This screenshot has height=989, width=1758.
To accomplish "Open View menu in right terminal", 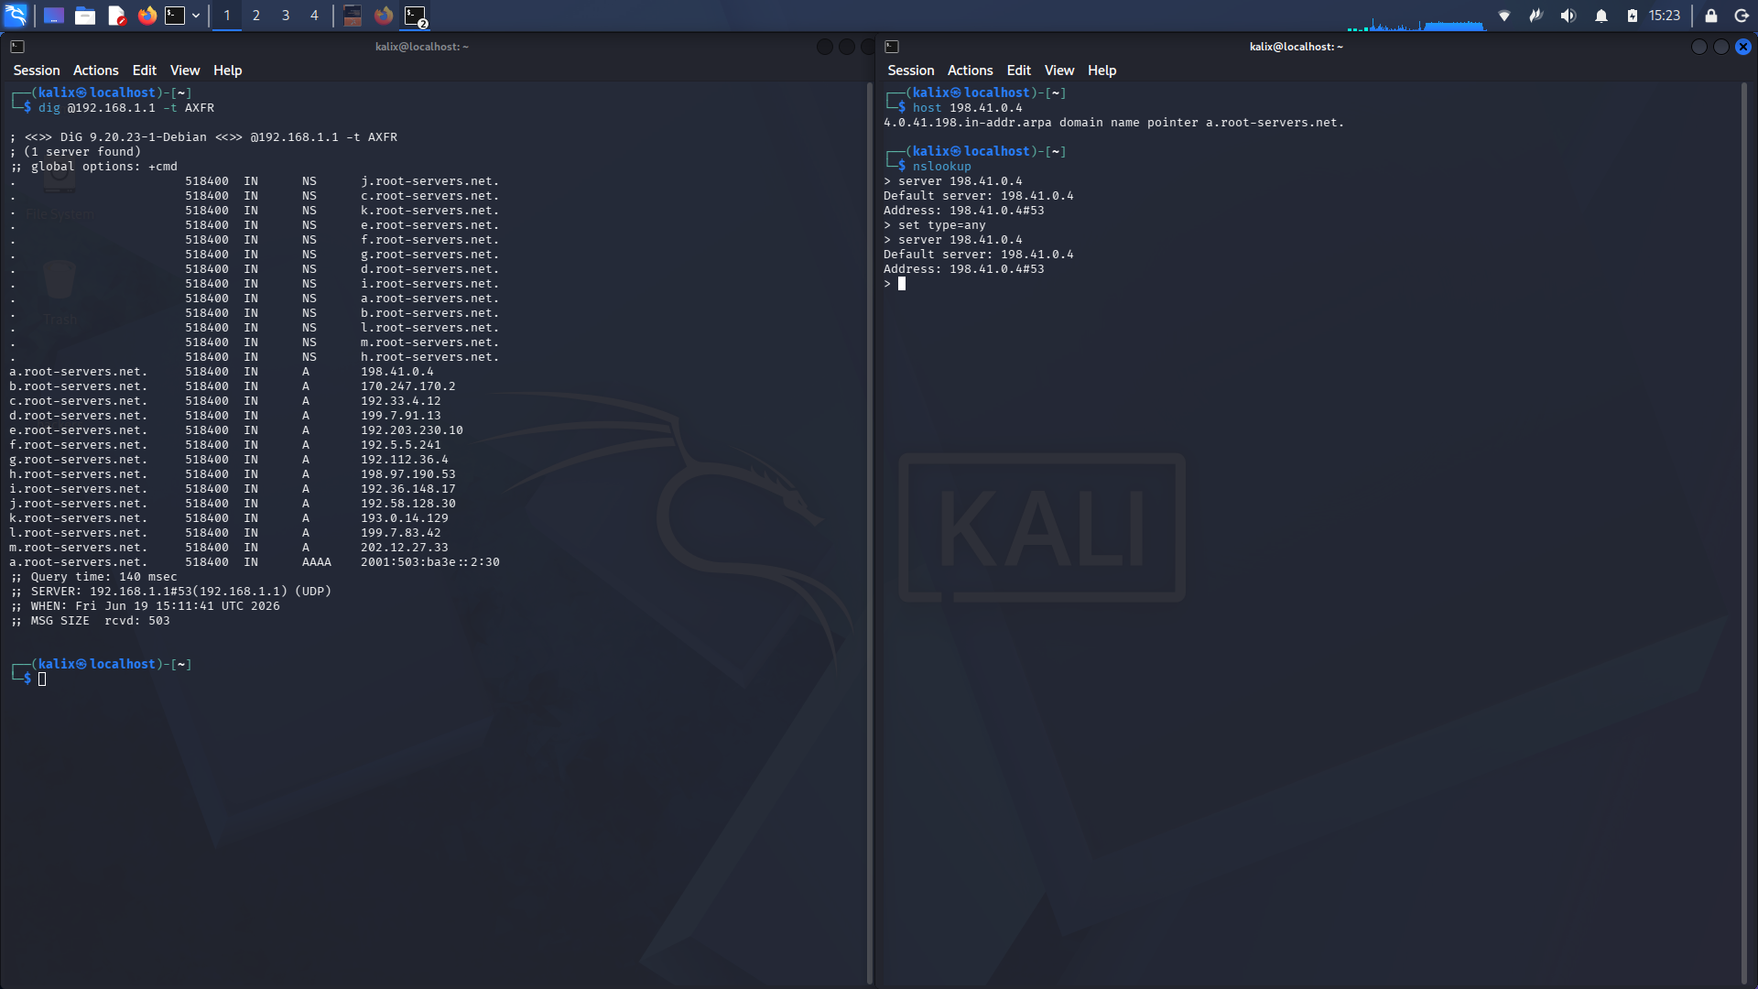I will pos(1059,71).
